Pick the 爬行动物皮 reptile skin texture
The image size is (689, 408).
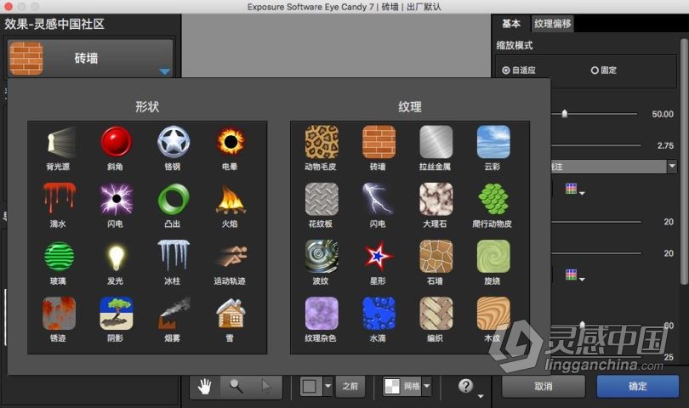pos(493,200)
